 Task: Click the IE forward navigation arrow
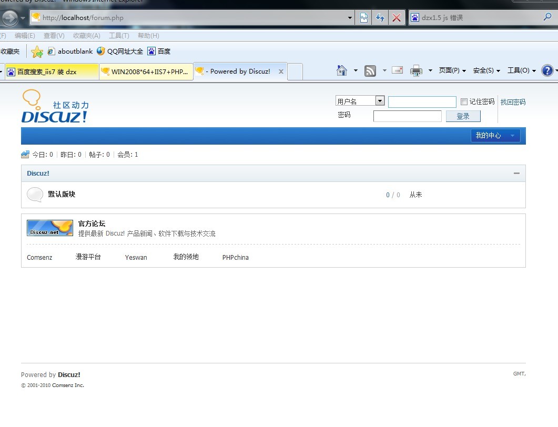(x=9, y=18)
